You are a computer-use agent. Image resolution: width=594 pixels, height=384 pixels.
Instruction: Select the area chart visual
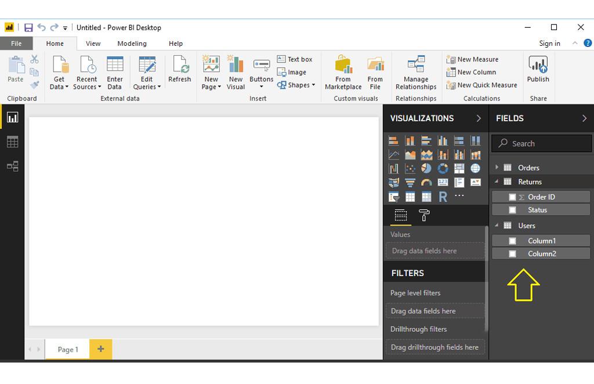(x=410, y=154)
